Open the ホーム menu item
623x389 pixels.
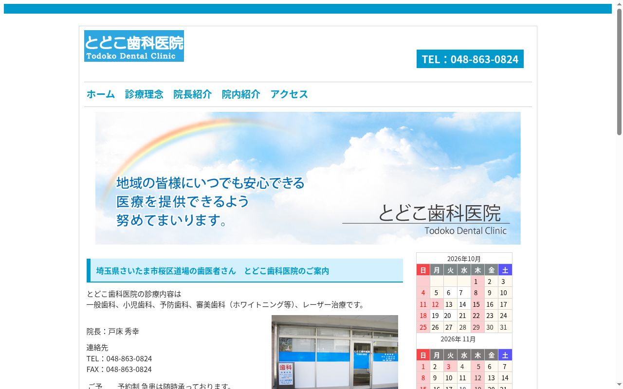coord(101,94)
